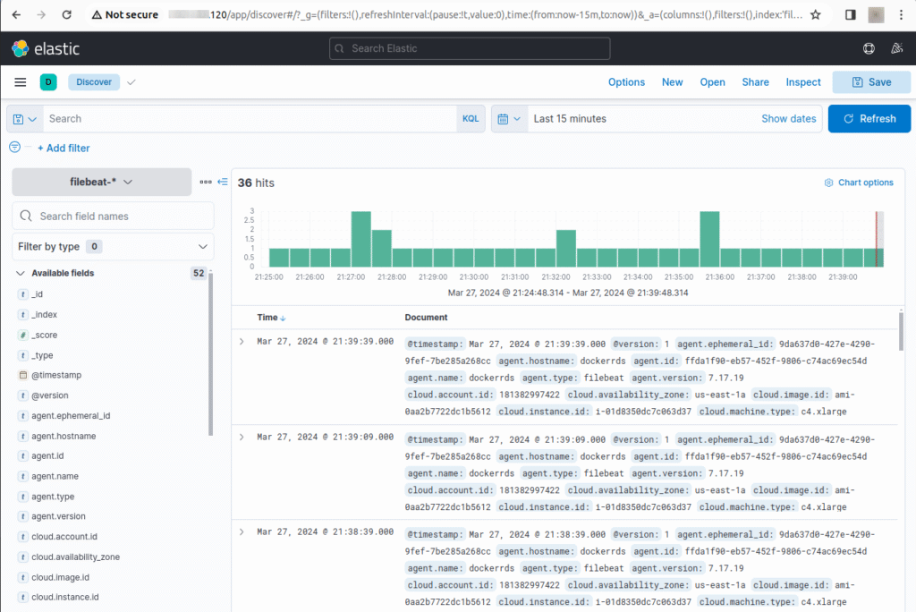This screenshot has width=916, height=612.
Task: Click the Discover breadcrumb badge
Action: point(94,82)
